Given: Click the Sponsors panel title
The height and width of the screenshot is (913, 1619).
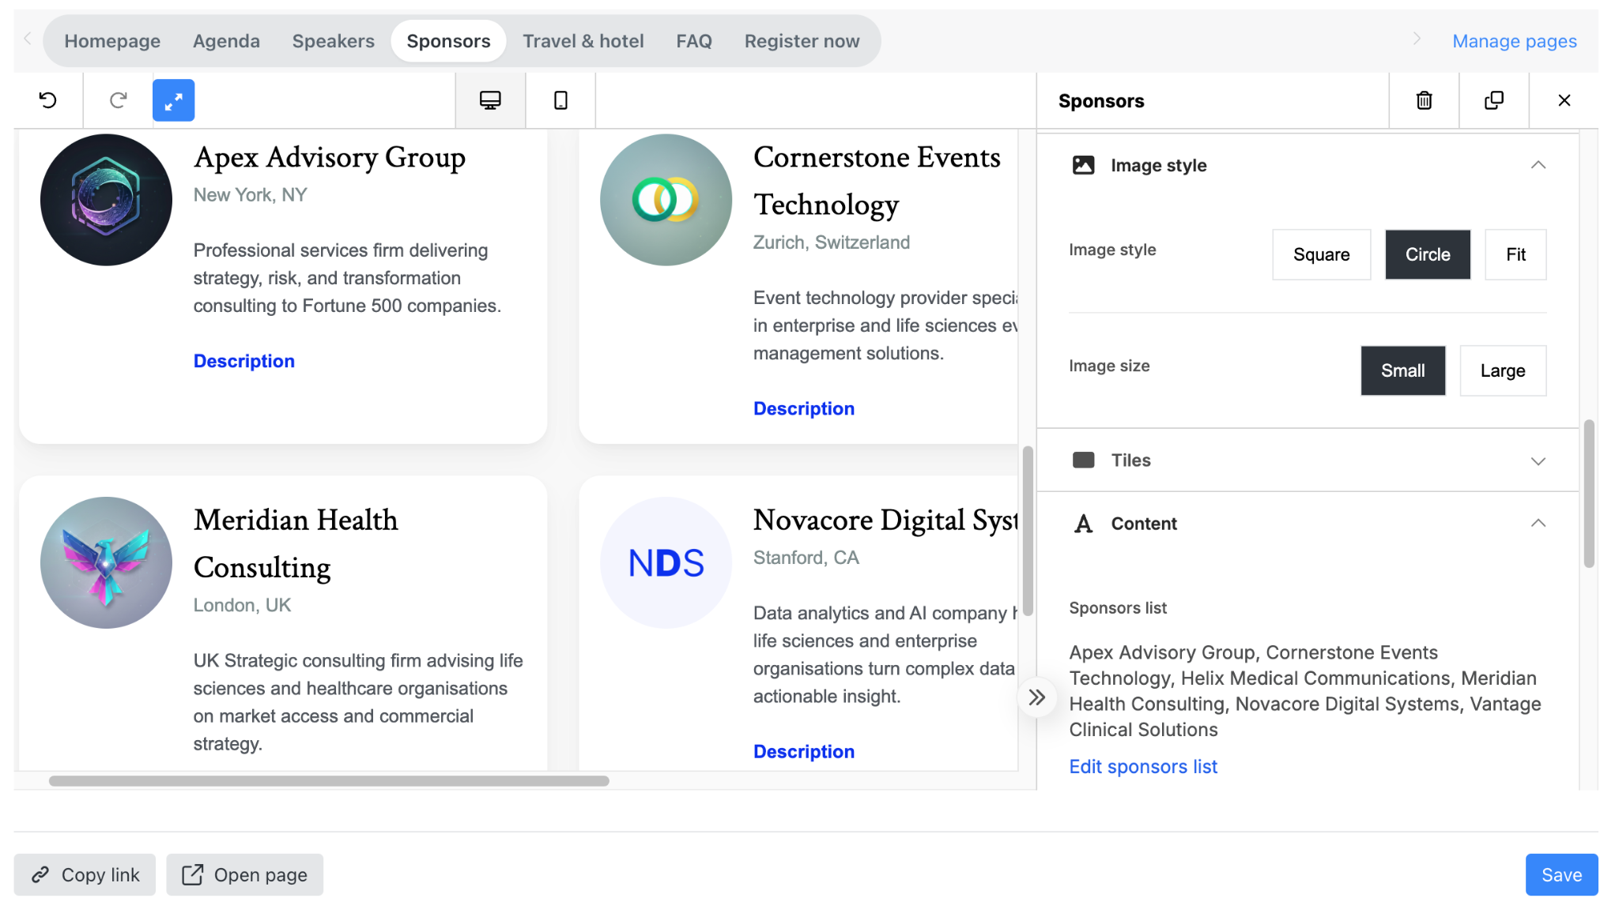Looking at the screenshot, I should click(x=1100, y=101).
